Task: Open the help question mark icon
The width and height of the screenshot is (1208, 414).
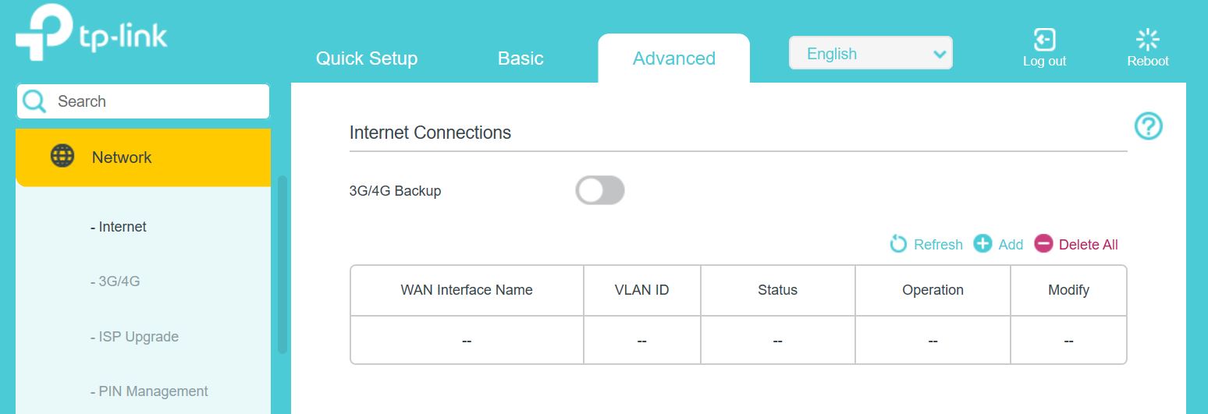Action: [1149, 126]
